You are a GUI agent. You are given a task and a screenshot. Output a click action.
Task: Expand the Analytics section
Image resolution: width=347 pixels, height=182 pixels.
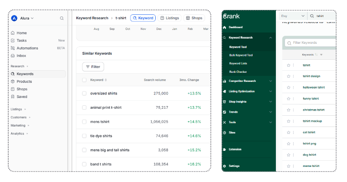[20, 133]
